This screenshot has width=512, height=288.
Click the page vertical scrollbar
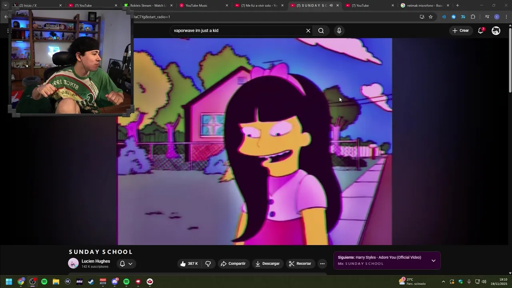click(510, 60)
